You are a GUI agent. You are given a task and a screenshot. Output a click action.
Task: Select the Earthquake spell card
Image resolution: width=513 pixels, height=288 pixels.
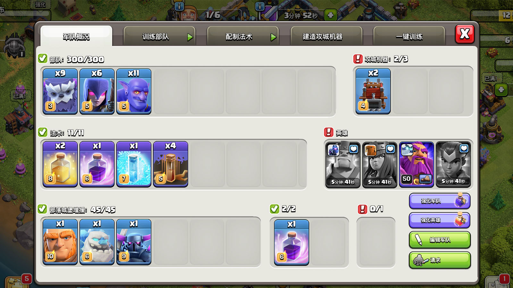171,164
